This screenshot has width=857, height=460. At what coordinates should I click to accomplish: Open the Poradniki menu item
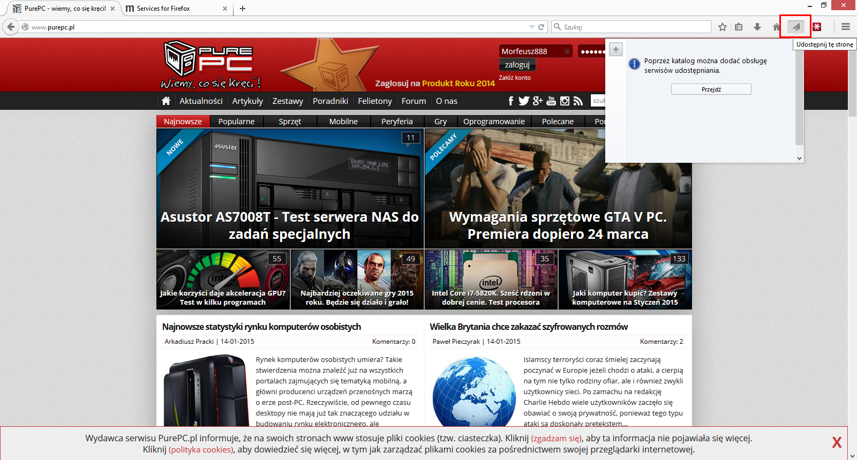click(x=330, y=101)
